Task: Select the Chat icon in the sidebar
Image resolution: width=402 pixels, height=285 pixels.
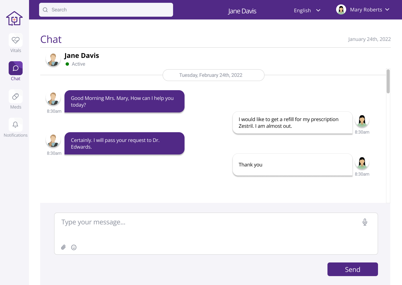Action: (15, 68)
